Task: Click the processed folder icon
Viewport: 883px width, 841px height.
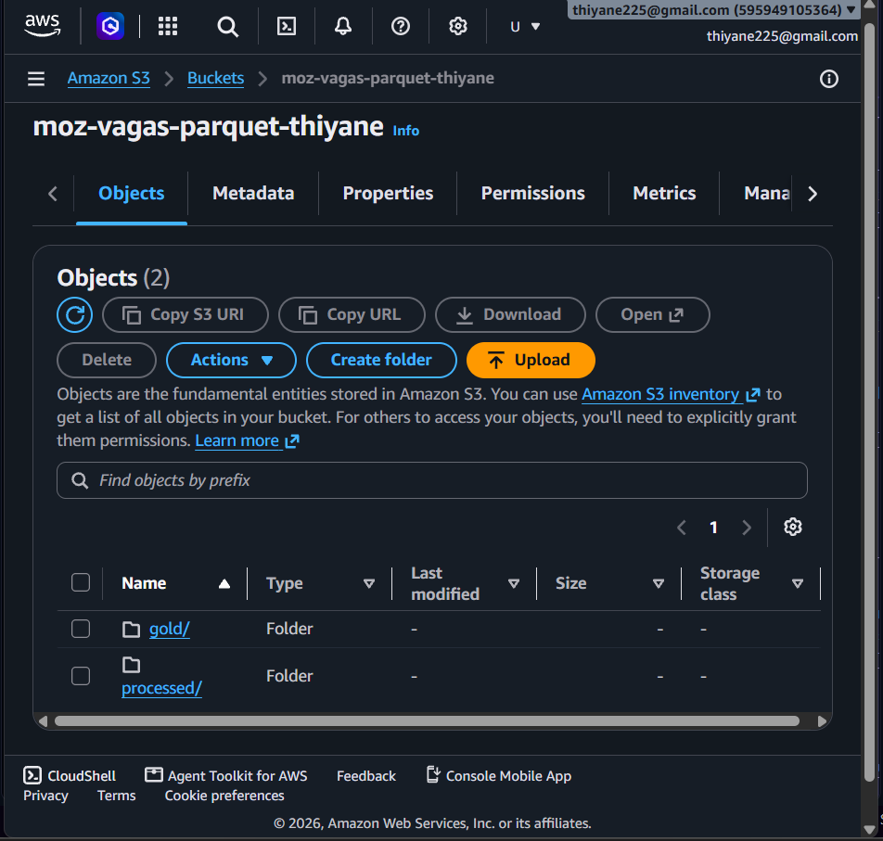Action: click(131, 665)
